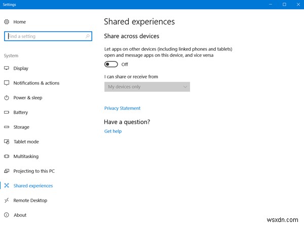This screenshot has height=225, width=304.
Task: Click the 'I can share or receive from' label
Action: pos(131,77)
